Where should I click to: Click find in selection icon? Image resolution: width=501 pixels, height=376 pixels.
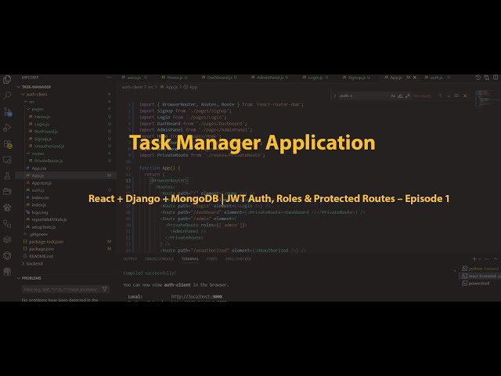456,96
